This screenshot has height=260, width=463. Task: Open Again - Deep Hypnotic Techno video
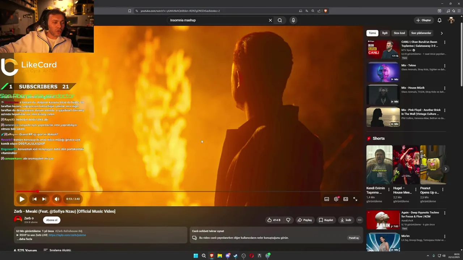(383, 220)
